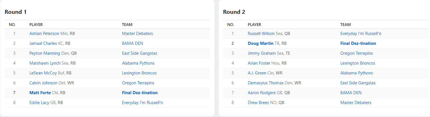Open Russell Wilson's player page
The image size is (430, 117).
(261, 34)
